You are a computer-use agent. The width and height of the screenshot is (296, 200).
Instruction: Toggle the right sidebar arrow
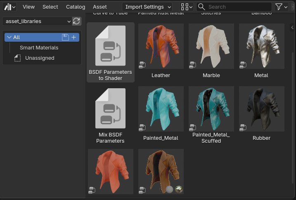292,28
